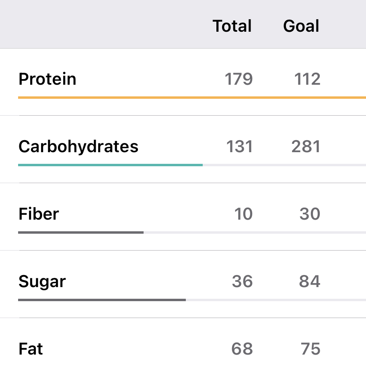This screenshot has width=366, height=365.
Task: Click the orange Protein progress bar
Action: pos(192,98)
